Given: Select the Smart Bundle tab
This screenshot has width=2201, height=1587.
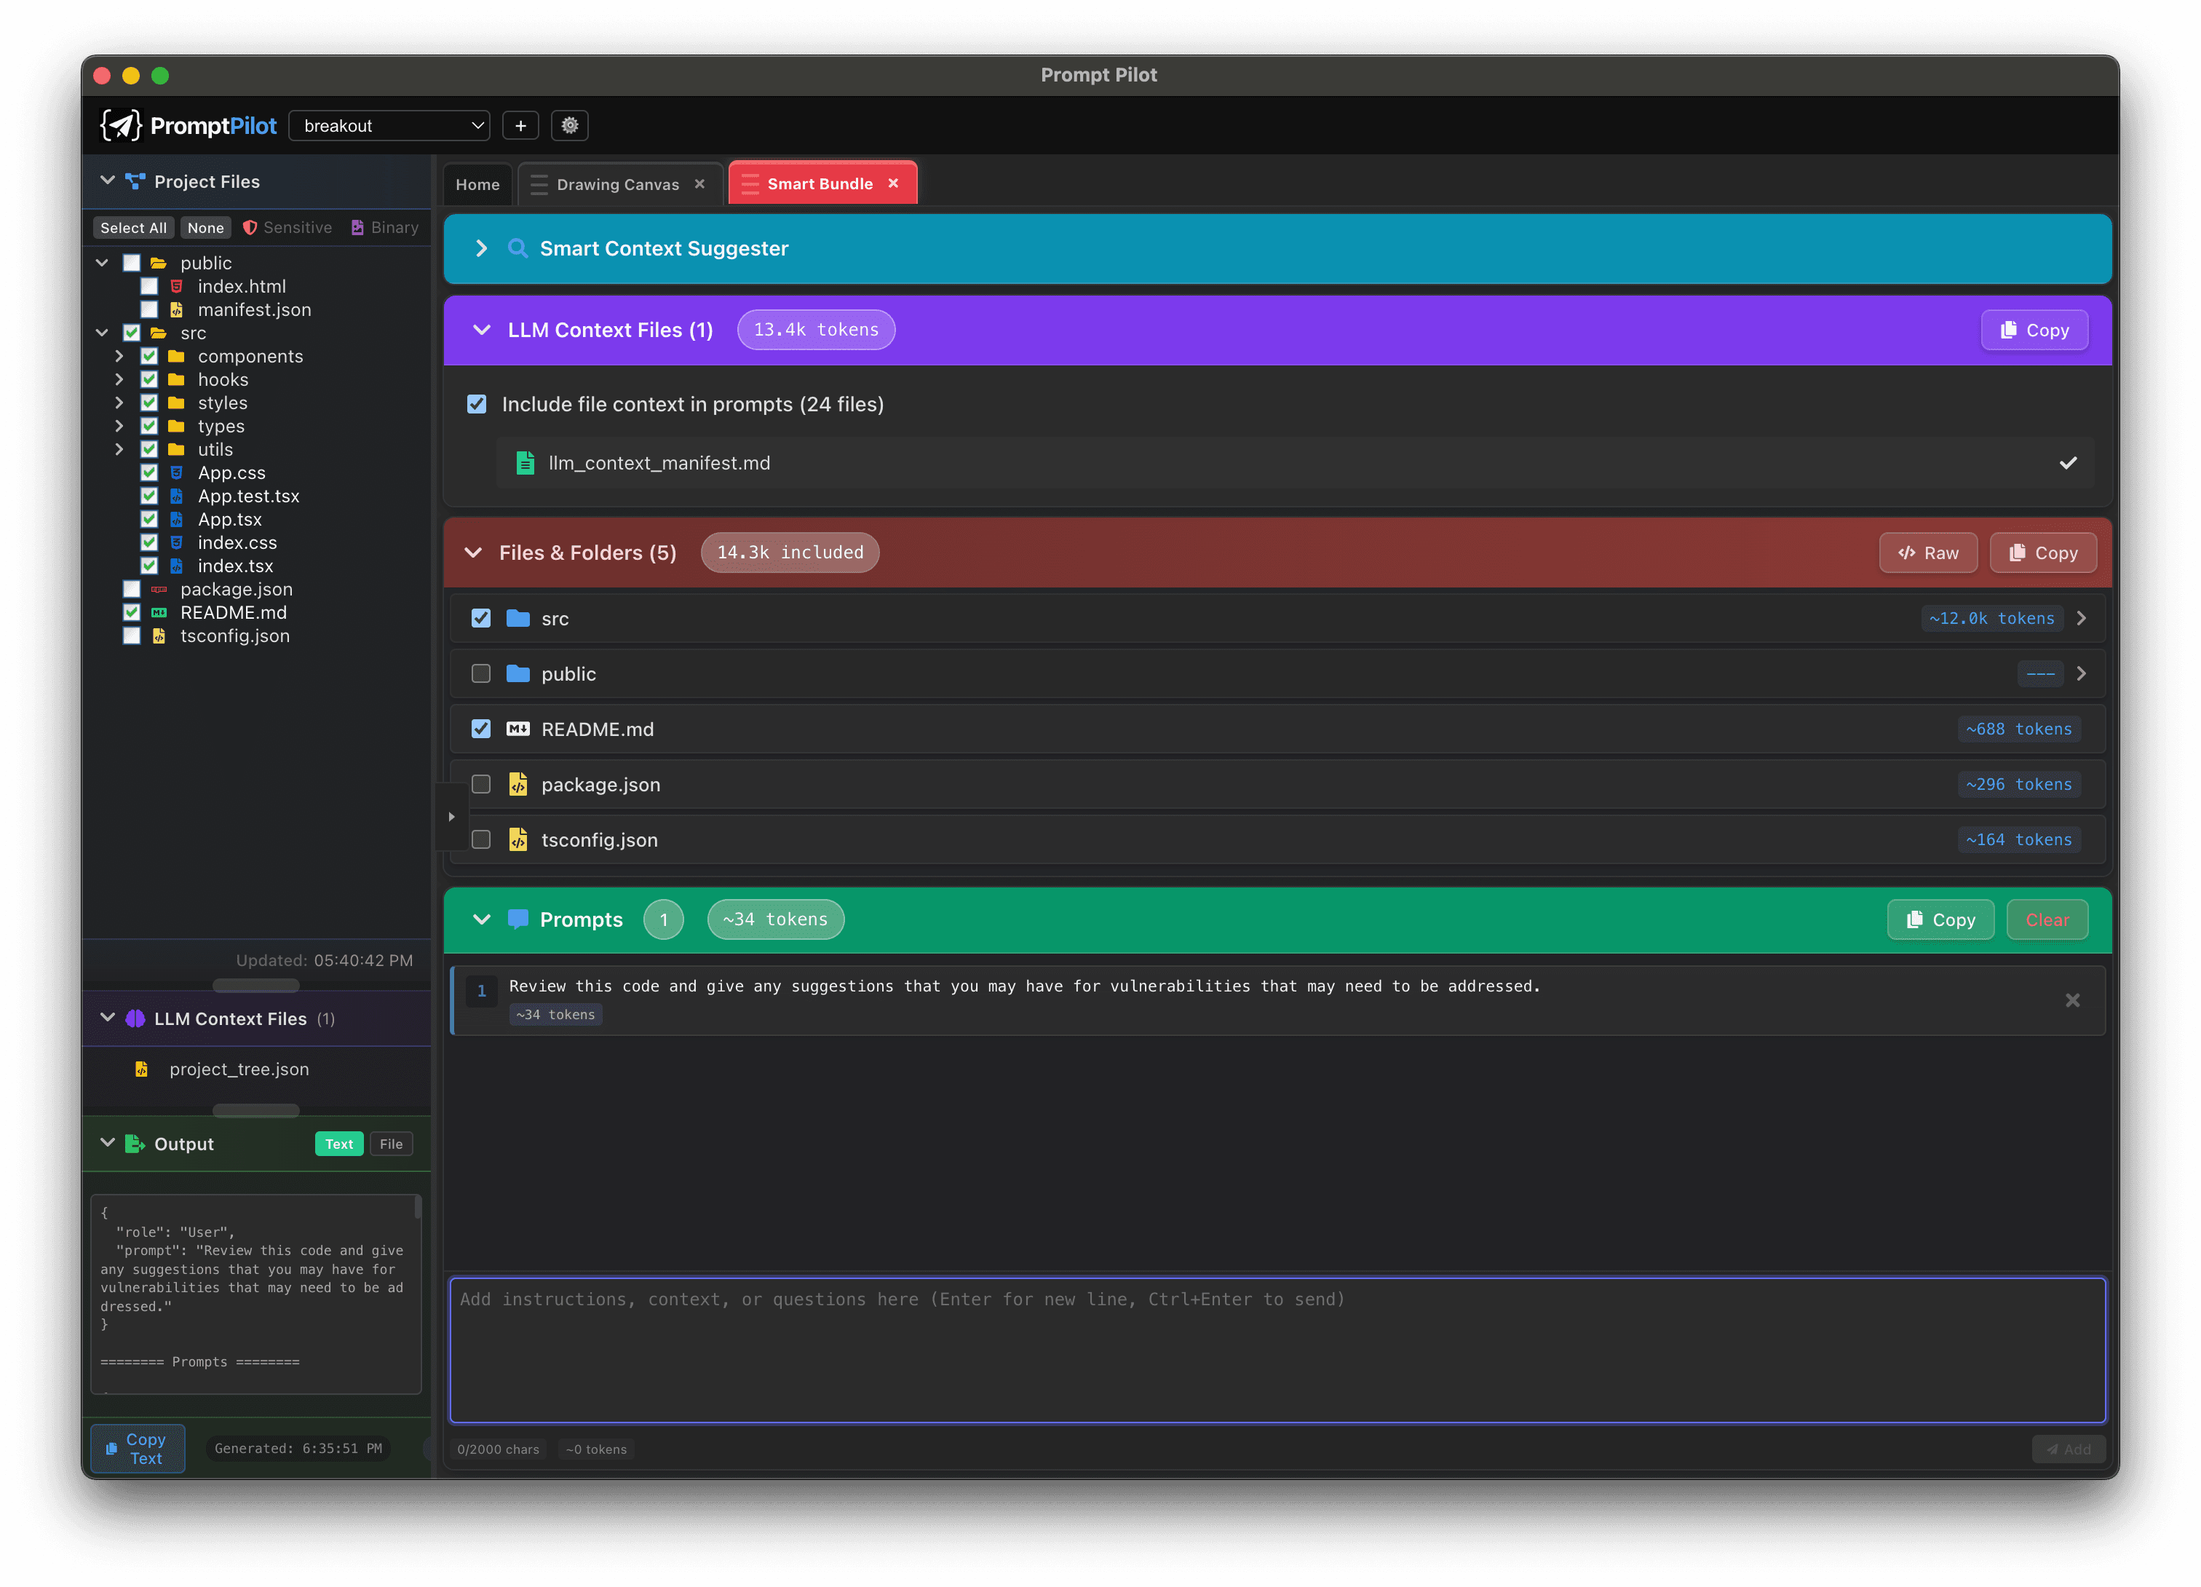Looking at the screenshot, I should tap(820, 183).
